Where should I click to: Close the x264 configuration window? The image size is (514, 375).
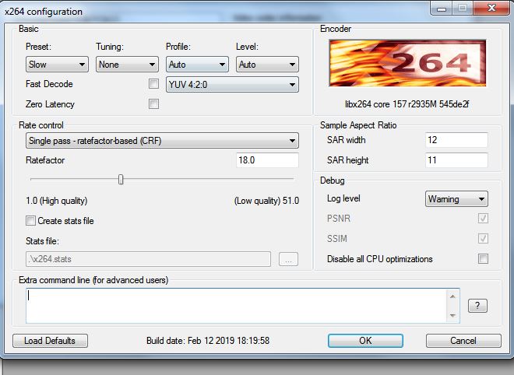tap(491, 8)
